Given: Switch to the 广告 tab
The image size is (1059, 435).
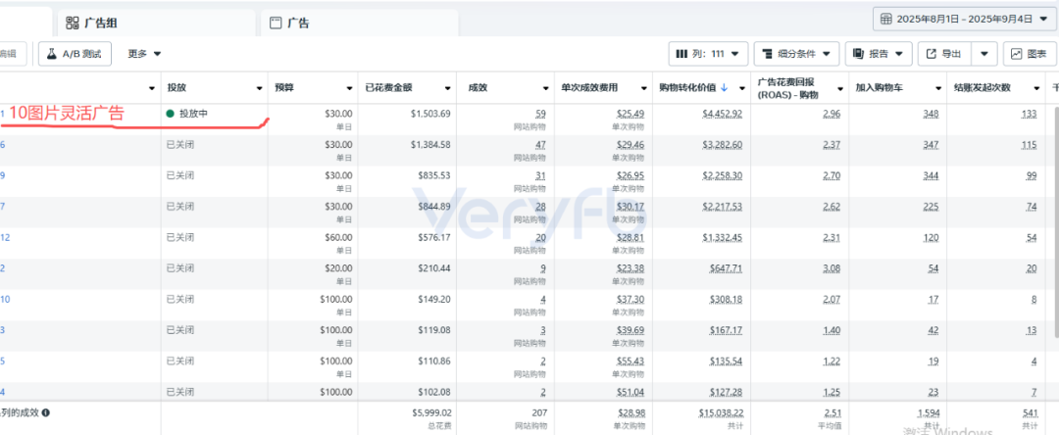Looking at the screenshot, I should pyautogui.click(x=359, y=23).
